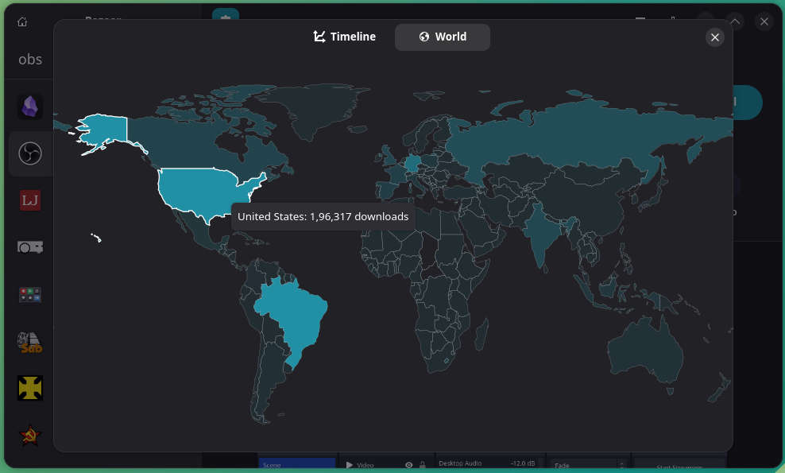
Task: Click the lock toggle next to the eye icon
Action: coord(423,464)
